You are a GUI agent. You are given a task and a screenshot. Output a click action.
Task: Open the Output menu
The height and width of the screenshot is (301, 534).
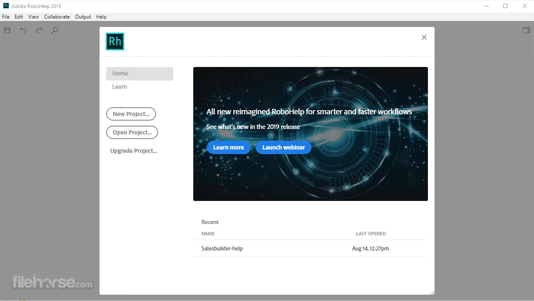(83, 17)
